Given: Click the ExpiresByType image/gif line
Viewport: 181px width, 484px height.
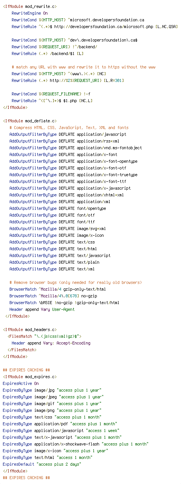Looking at the screenshot, I should (52, 404).
